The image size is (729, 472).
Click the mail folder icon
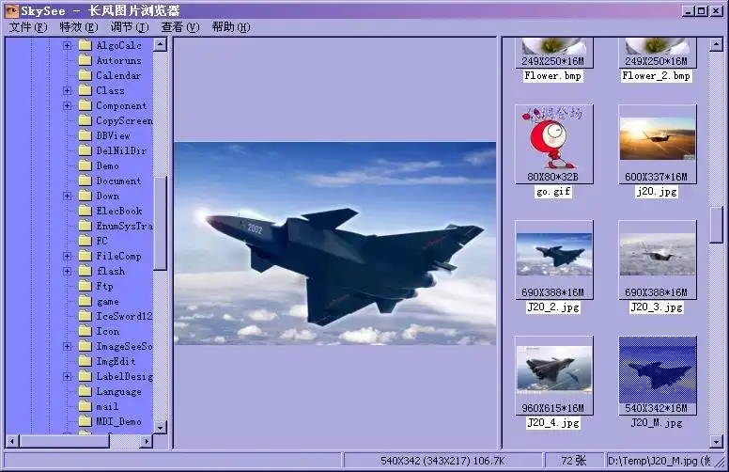tap(85, 406)
